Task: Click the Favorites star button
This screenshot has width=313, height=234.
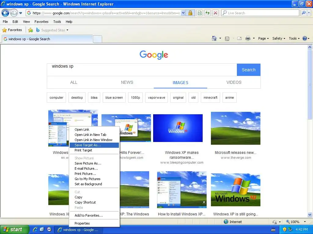Action: click(12, 30)
